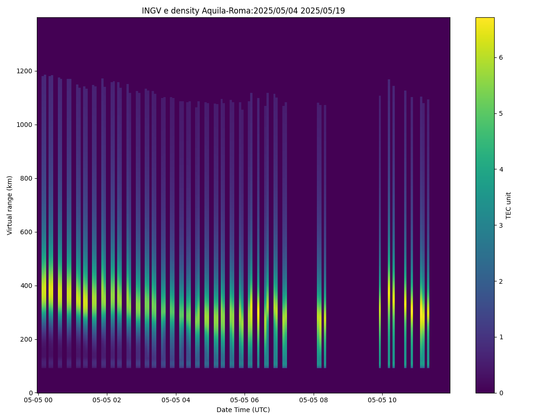Select the "TEC unit" colorbar label
560x420 pixels.
[x=509, y=205]
